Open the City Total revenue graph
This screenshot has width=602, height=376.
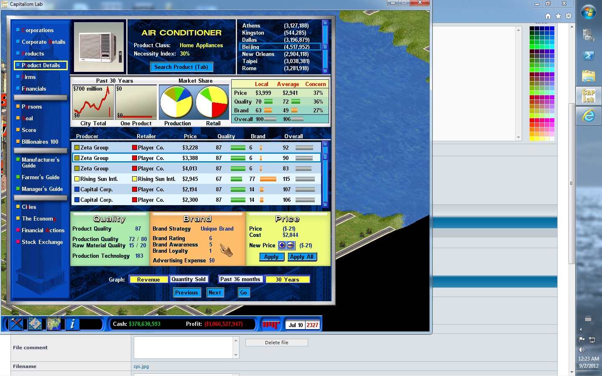(x=93, y=102)
